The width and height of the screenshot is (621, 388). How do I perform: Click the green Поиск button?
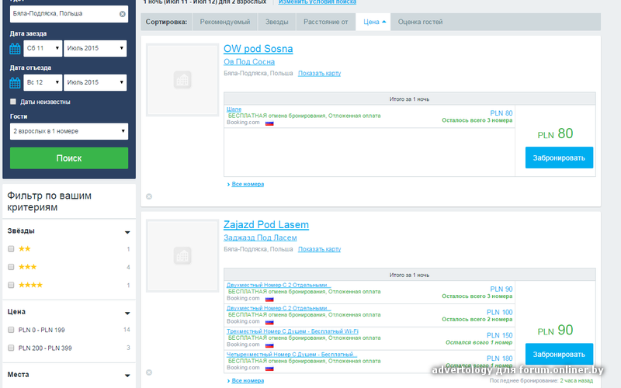69,158
